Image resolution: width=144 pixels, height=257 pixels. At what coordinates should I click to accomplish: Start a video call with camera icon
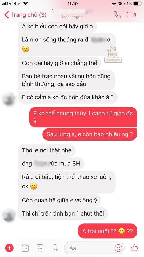point(131,14)
